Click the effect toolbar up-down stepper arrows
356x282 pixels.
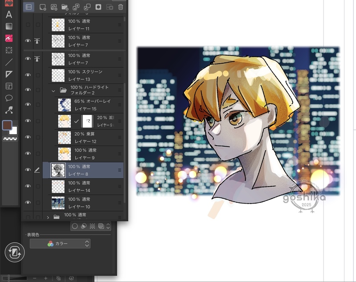[x=108, y=226]
